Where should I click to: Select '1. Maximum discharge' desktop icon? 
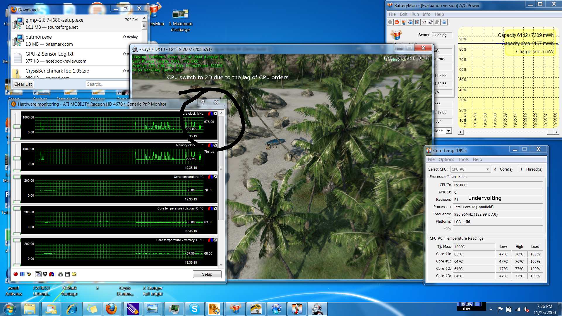pos(180,21)
